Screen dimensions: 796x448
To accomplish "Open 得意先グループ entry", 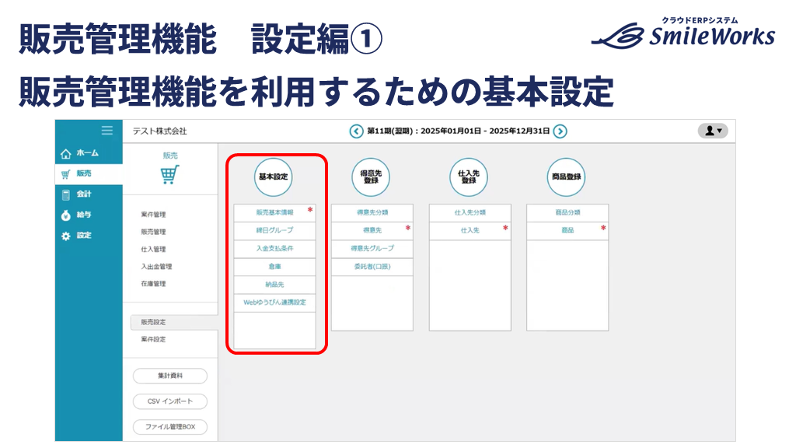I will tap(372, 248).
